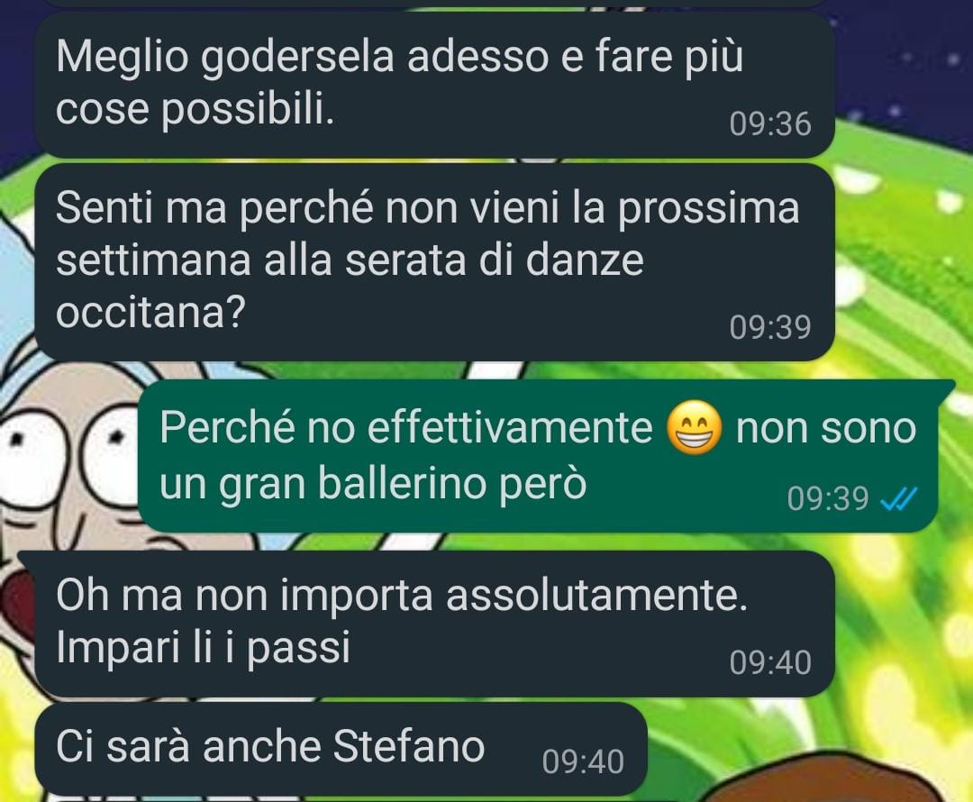
Task: Tap the 09:40 timestamp beside 'Ci sarà anche Stefano'
Action: (x=583, y=761)
